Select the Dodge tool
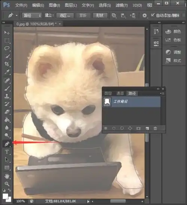Viewport: 187px width, 205px height. point(7,135)
